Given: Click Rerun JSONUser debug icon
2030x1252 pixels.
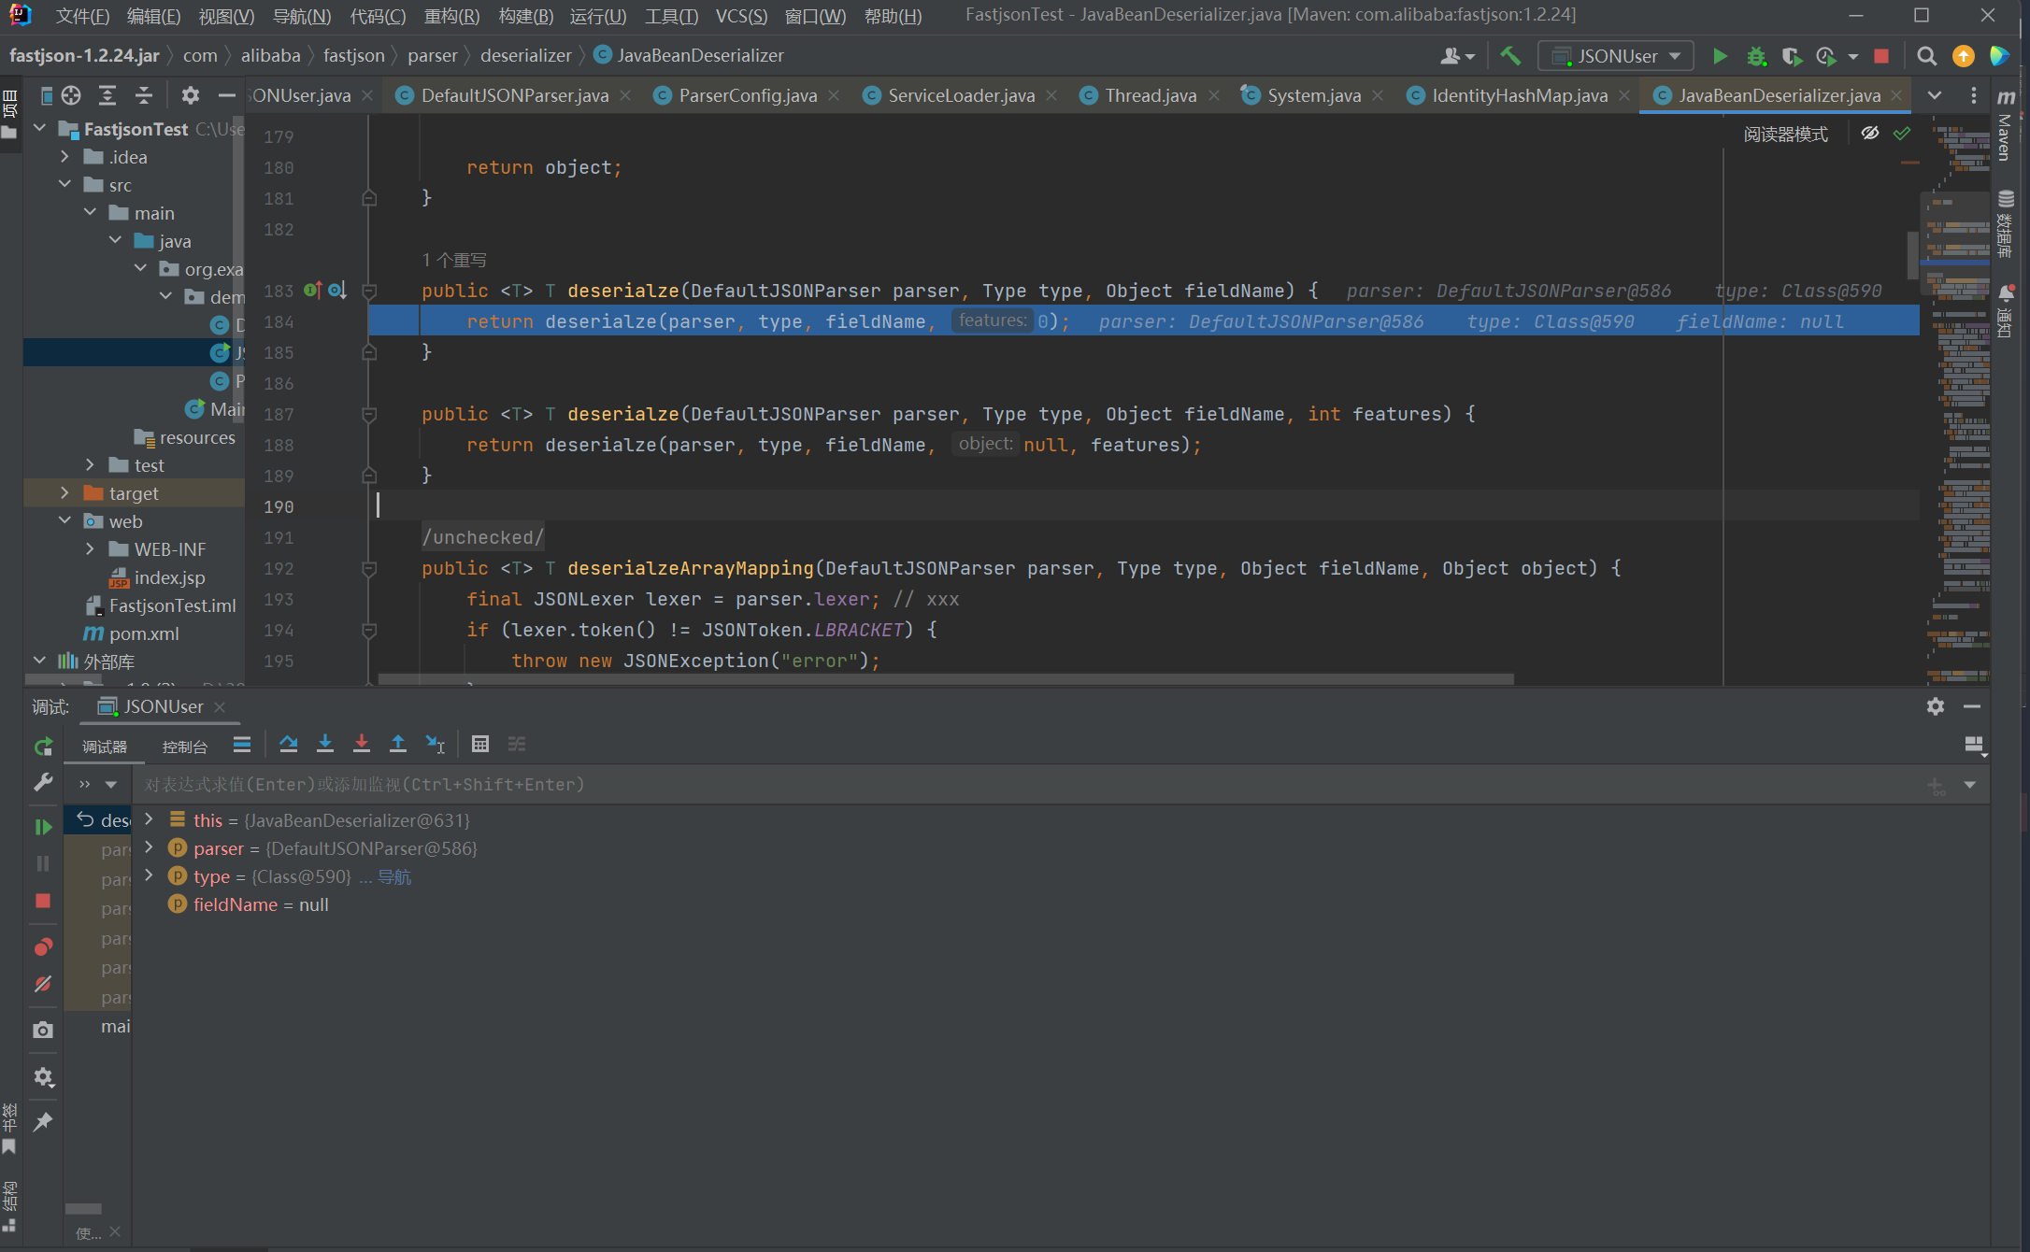Looking at the screenshot, I should 43,747.
